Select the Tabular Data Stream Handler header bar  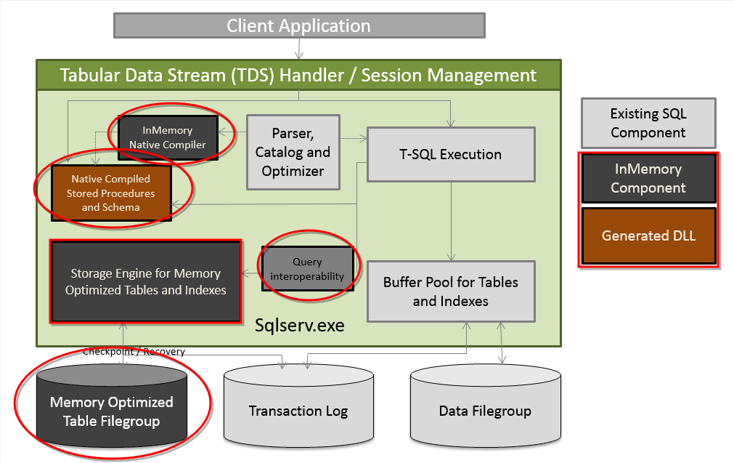pyautogui.click(x=298, y=75)
